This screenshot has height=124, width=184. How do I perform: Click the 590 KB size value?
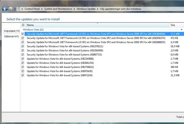point(174,67)
